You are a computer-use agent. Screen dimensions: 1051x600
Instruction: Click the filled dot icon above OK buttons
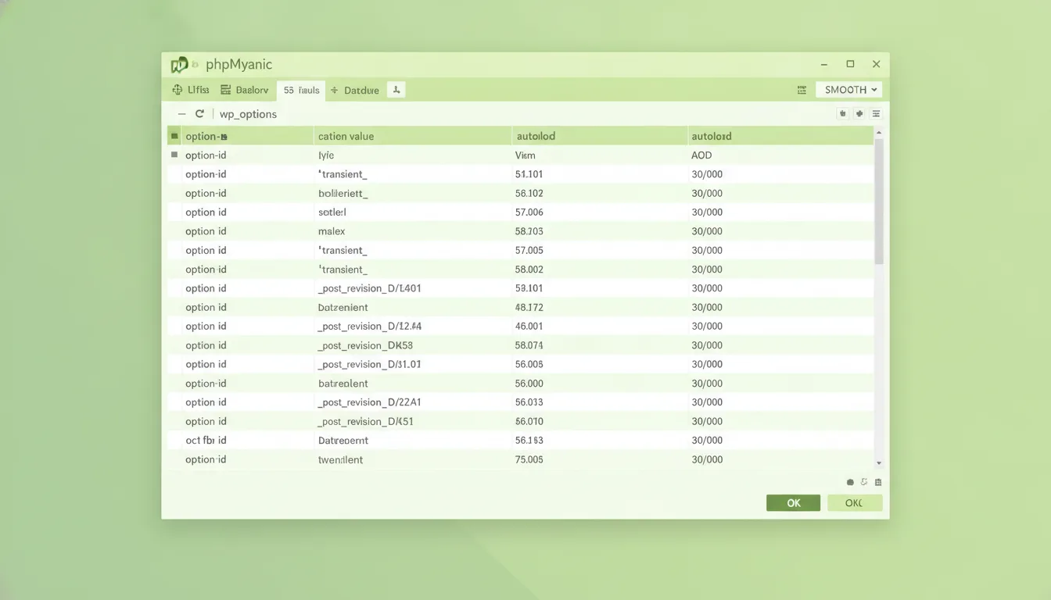coord(851,483)
